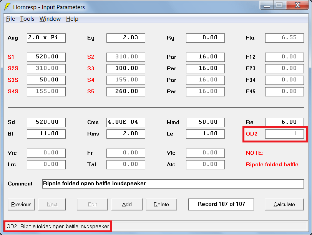Select the Fr input field
312x235 pixels.
[x=126, y=153]
